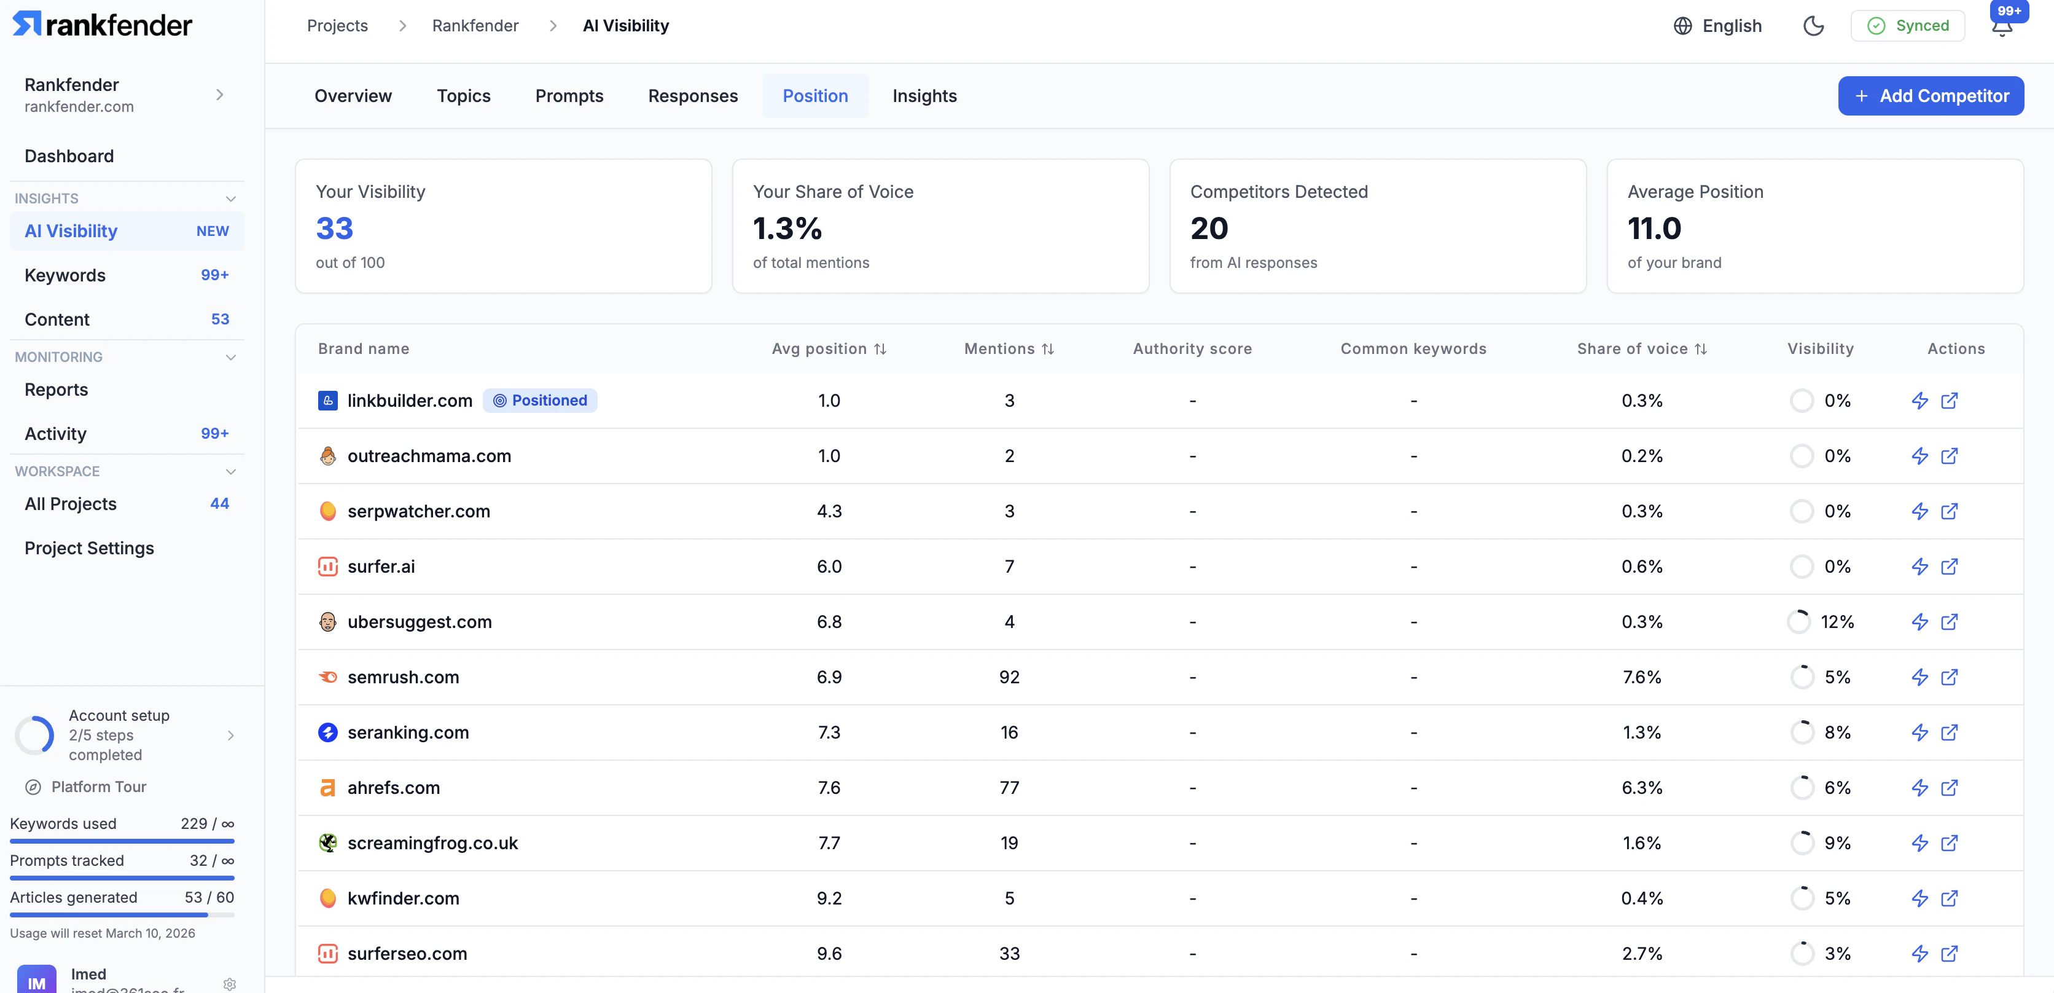Collapse the INSIGHTS sidebar section

[x=230, y=198]
